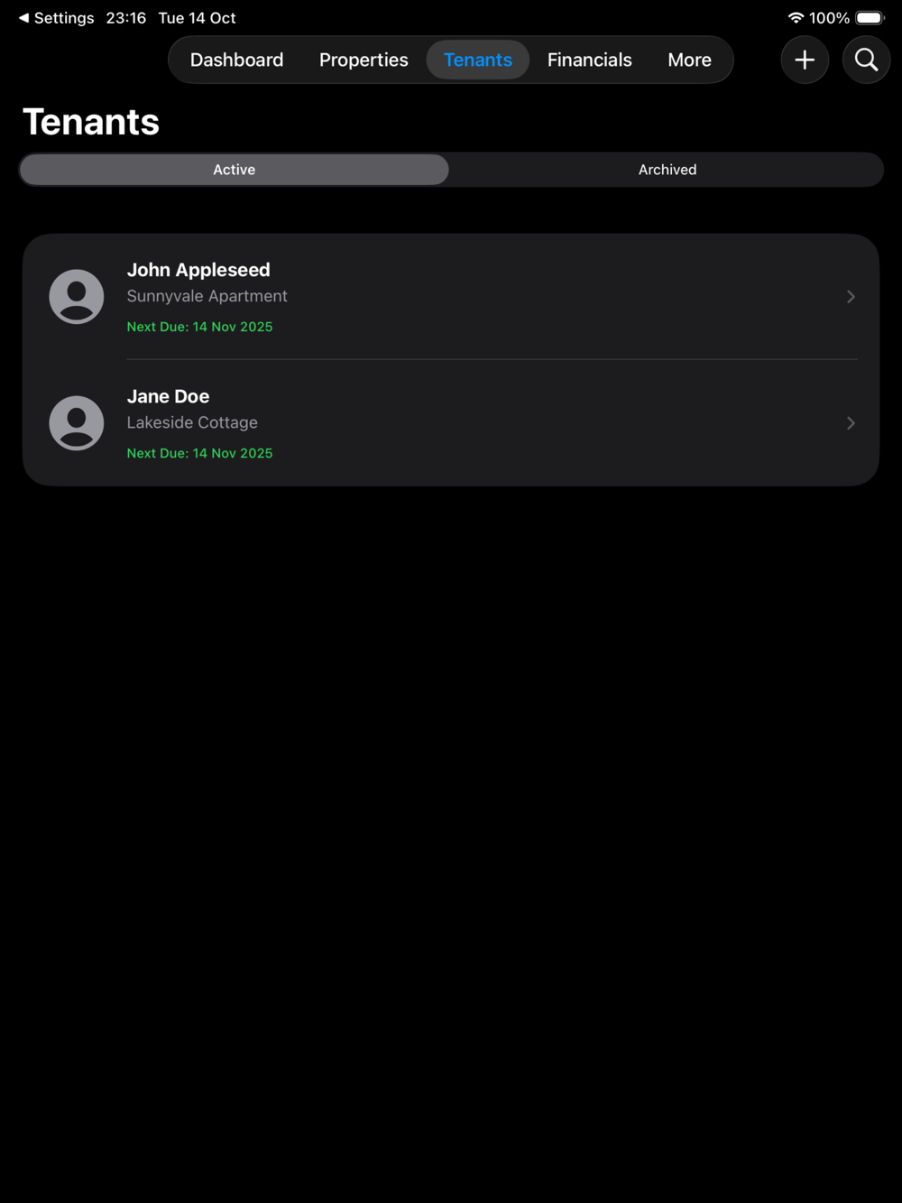The height and width of the screenshot is (1203, 902).
Task: Tap the back arrow to Settings
Action: click(x=23, y=18)
